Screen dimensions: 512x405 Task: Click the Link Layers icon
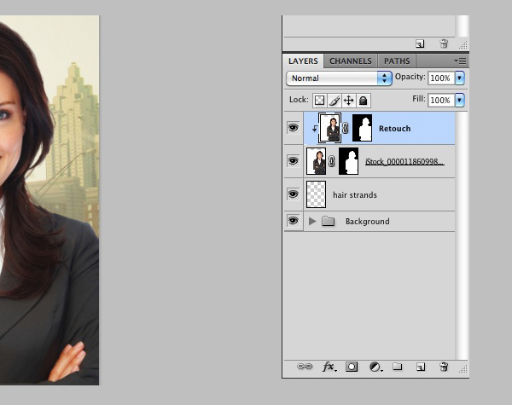click(x=305, y=367)
